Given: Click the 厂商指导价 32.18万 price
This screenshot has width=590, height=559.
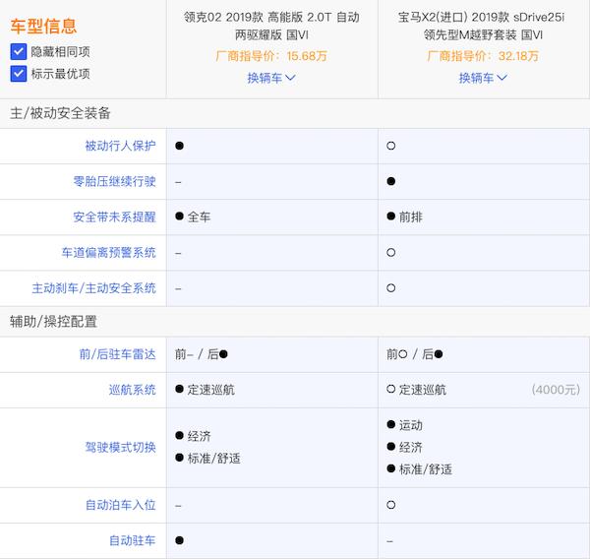Looking at the screenshot, I should (483, 56).
